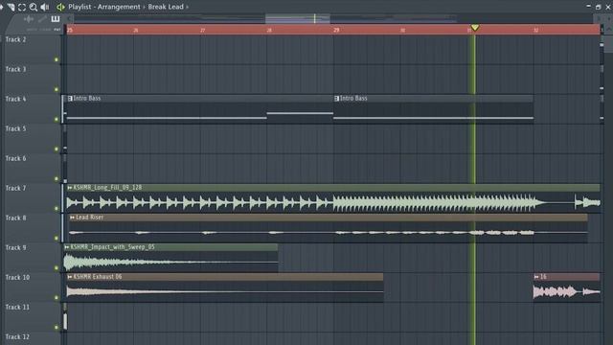613x345 pixels.
Task: Open clip menu icon for KSHMR_Long_Fill_09_128
Action: (x=70, y=188)
